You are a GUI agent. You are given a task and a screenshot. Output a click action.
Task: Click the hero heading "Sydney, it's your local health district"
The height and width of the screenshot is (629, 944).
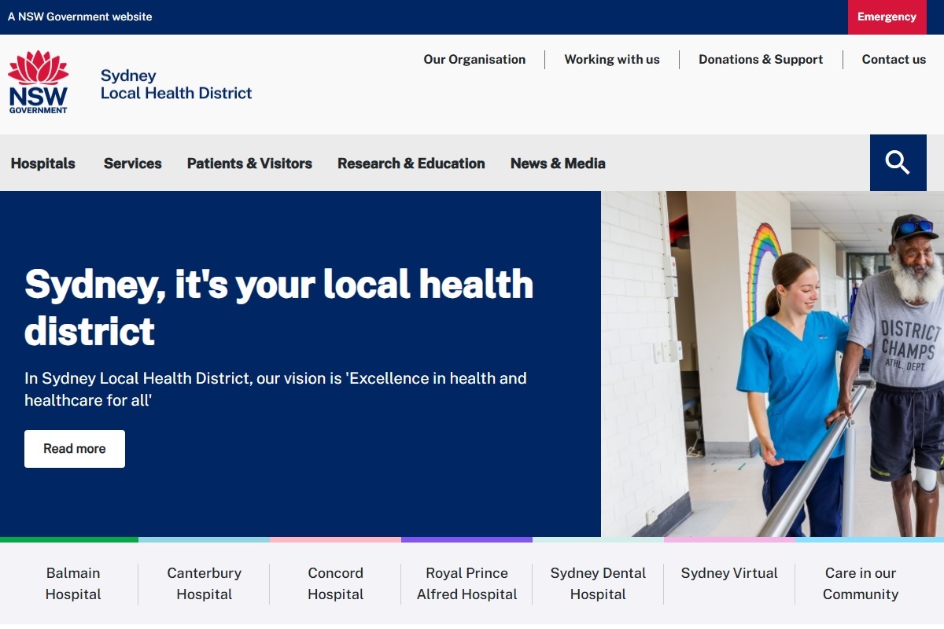coord(279,307)
